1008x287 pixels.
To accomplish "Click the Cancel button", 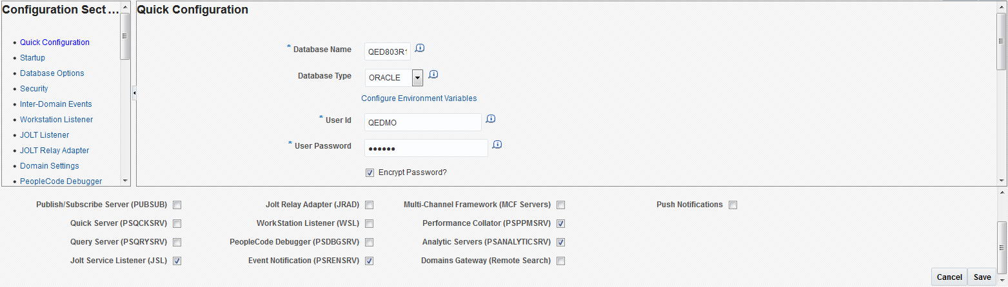I will (949, 277).
